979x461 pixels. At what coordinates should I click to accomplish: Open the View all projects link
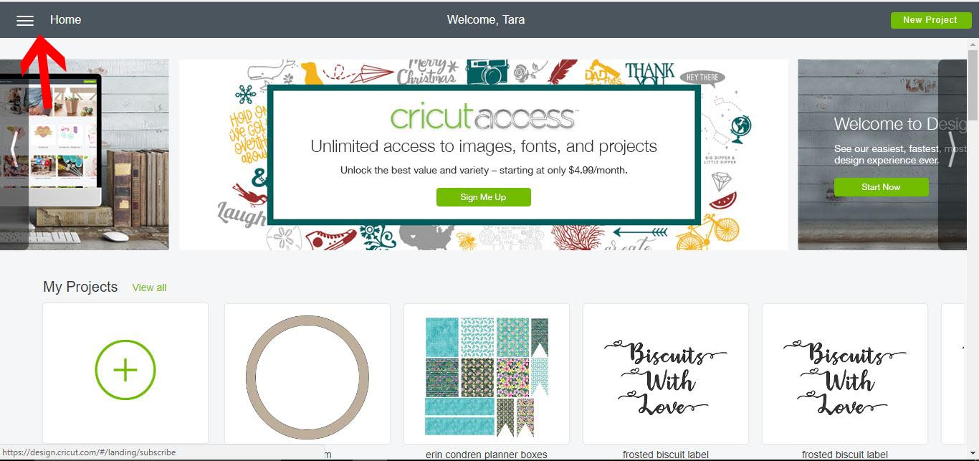(149, 287)
